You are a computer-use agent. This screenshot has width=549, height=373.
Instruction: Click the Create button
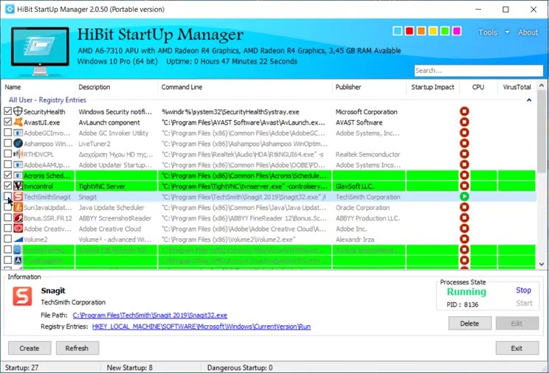[30, 348]
